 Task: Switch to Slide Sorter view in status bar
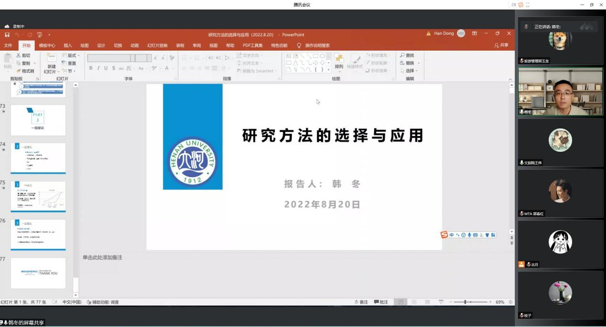[414, 302]
